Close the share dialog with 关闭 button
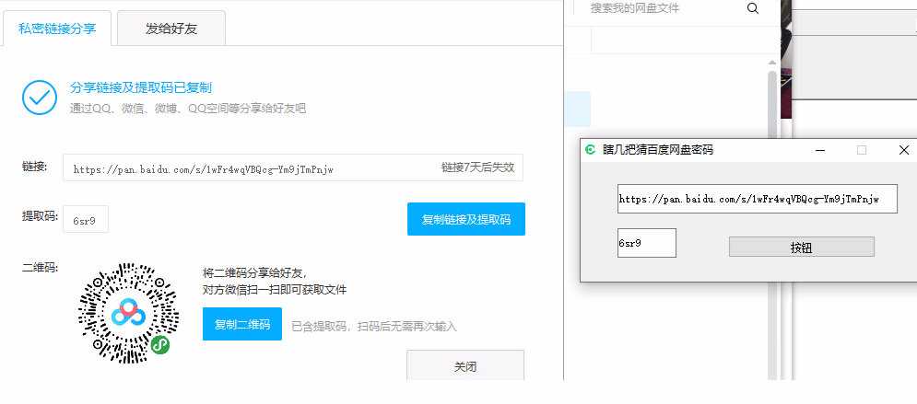Viewport: 917px width, 404px height. pyautogui.click(x=465, y=366)
